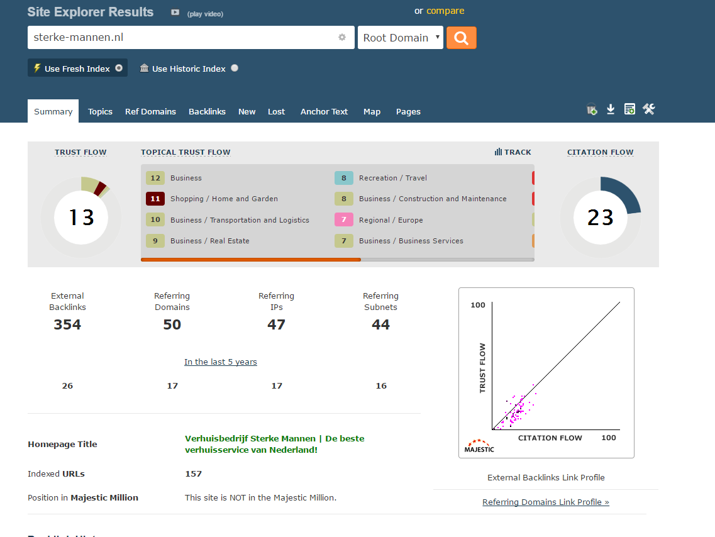Image resolution: width=715 pixels, height=537 pixels.
Task: Select the Use Historic Index radio button
Action: point(235,68)
